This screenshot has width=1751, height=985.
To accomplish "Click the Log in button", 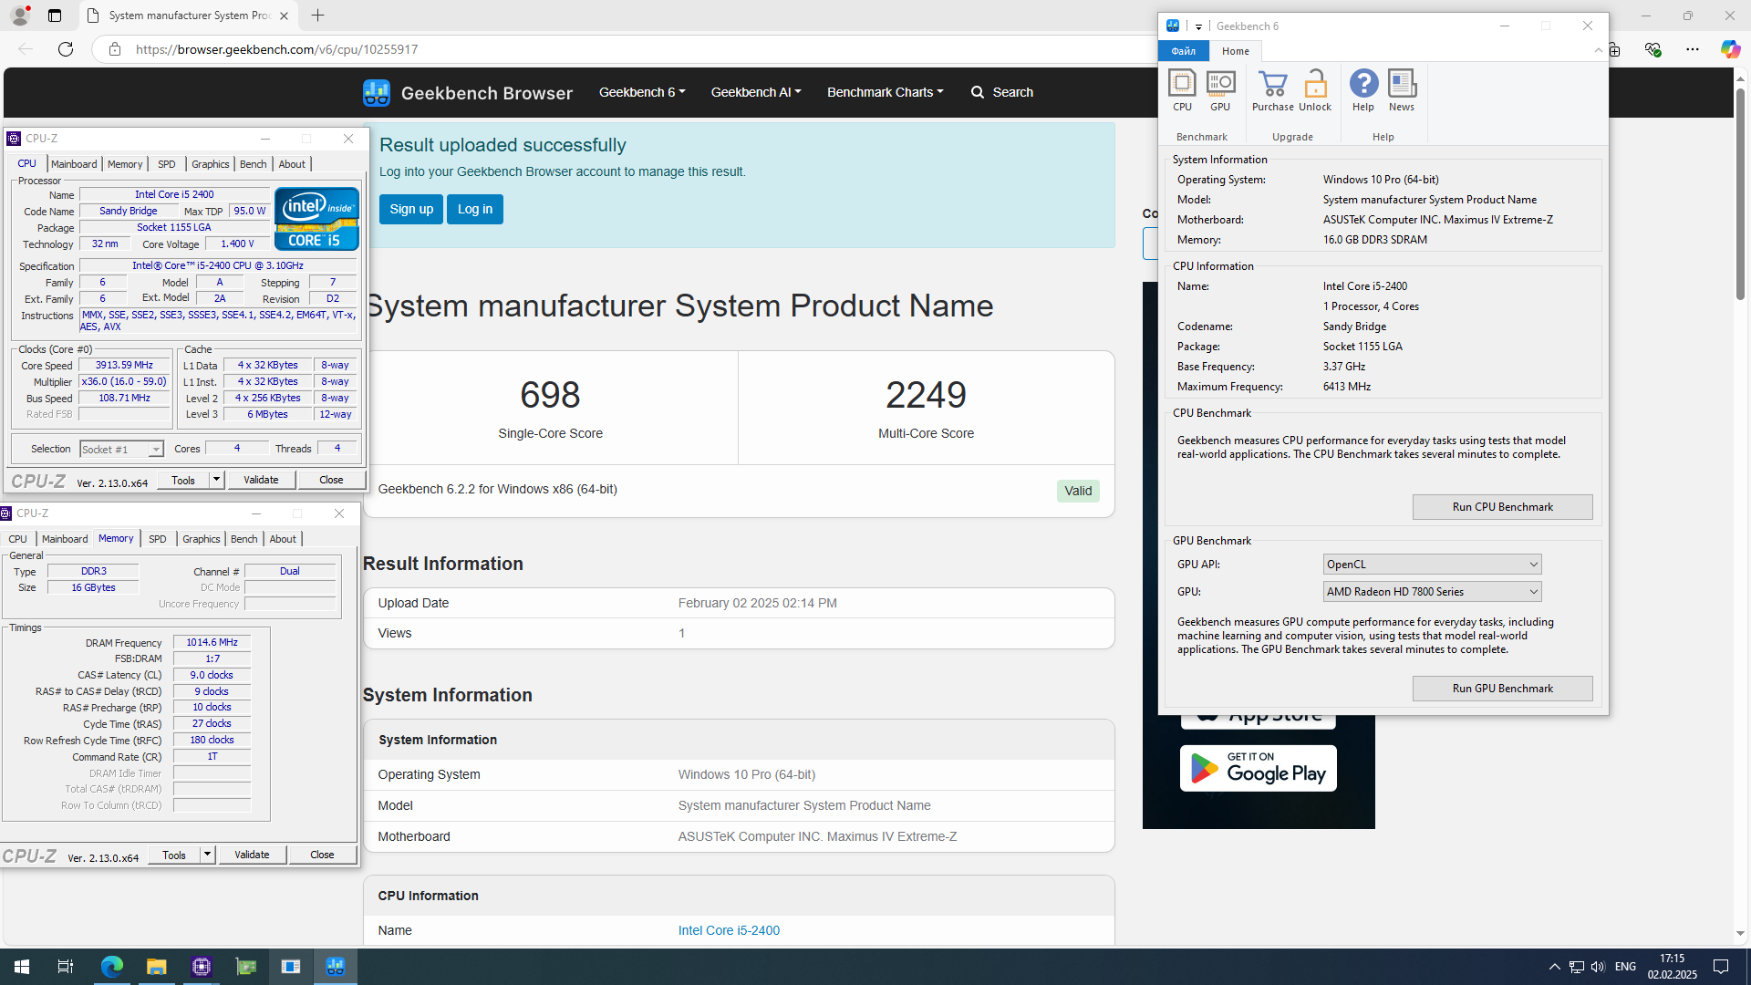I will (x=475, y=209).
